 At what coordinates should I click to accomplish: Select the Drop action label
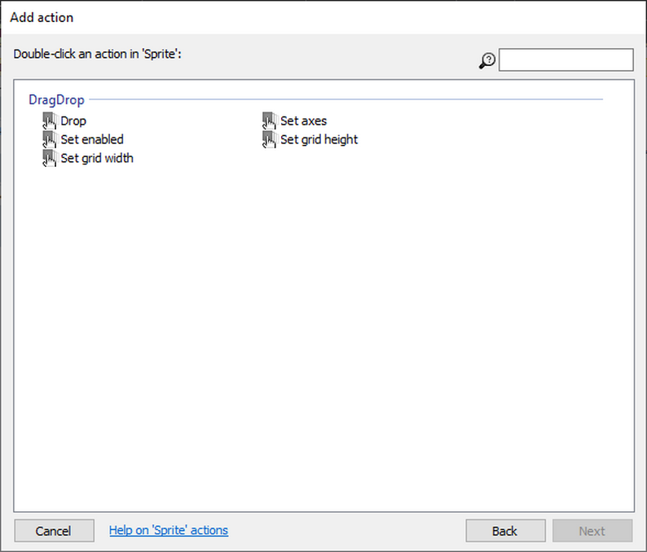tap(73, 121)
